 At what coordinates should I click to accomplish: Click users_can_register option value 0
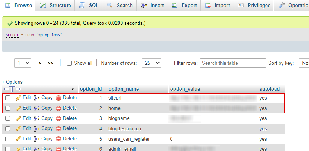[171, 139]
